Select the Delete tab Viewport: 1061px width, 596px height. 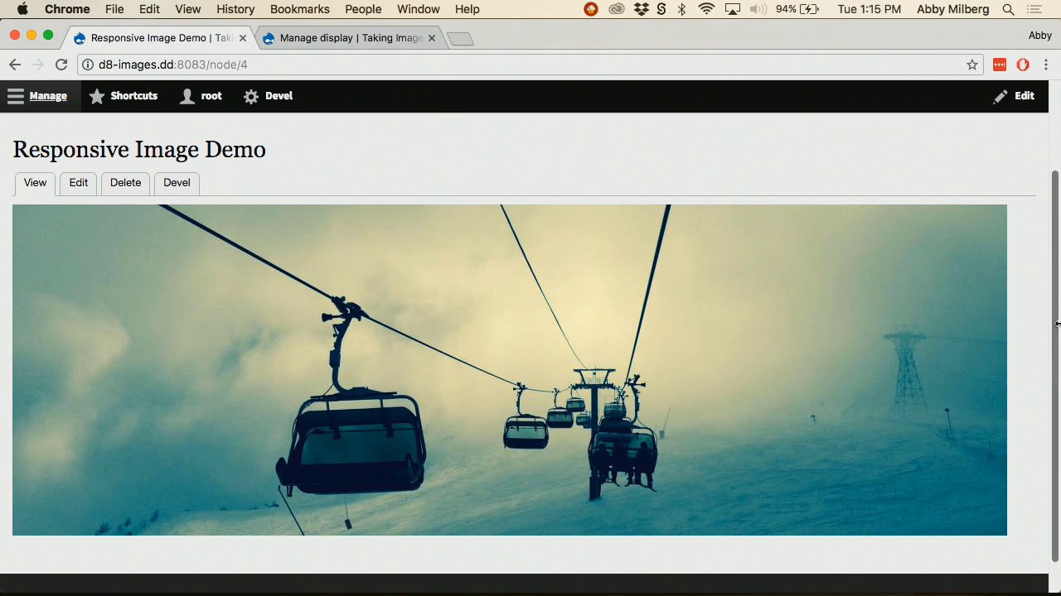click(126, 183)
